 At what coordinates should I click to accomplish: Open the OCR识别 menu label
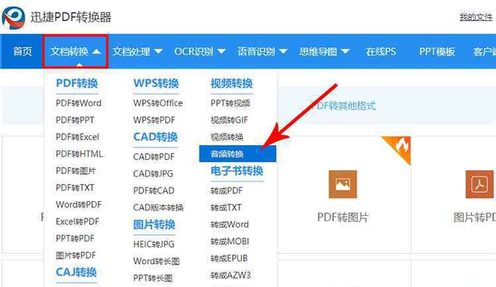194,51
